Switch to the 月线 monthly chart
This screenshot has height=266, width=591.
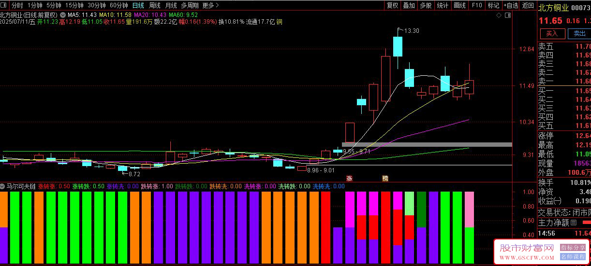(171, 5)
